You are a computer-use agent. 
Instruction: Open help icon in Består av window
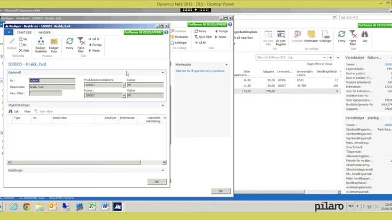coord(166,32)
